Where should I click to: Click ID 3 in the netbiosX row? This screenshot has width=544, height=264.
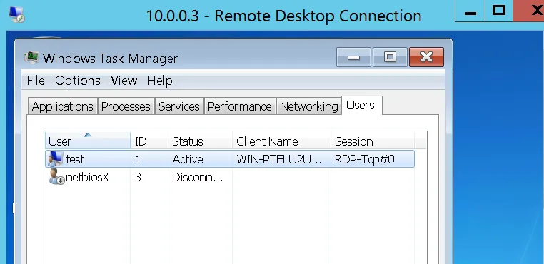point(138,177)
